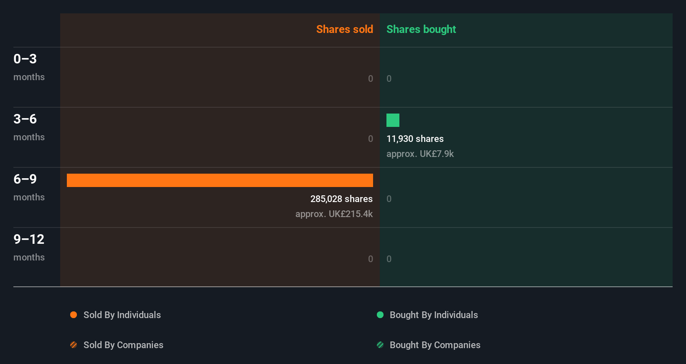Click the bought '0' in the 9–12 months row

389,259
